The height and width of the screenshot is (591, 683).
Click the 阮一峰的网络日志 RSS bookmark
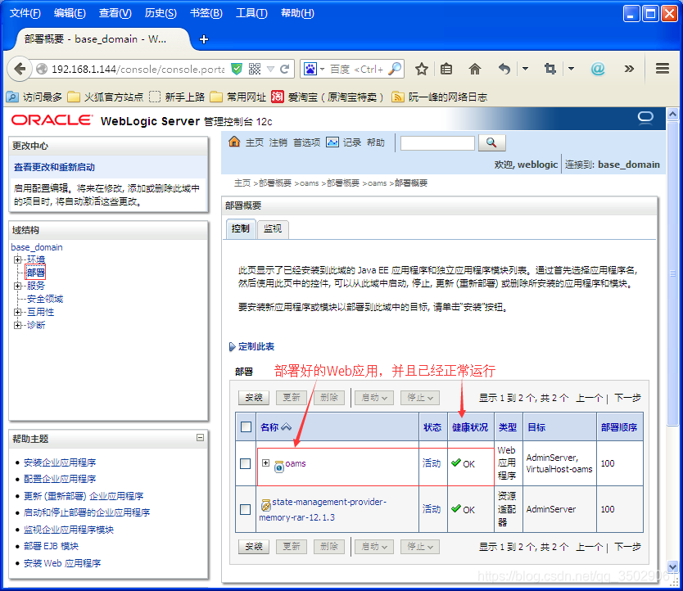pyautogui.click(x=439, y=97)
